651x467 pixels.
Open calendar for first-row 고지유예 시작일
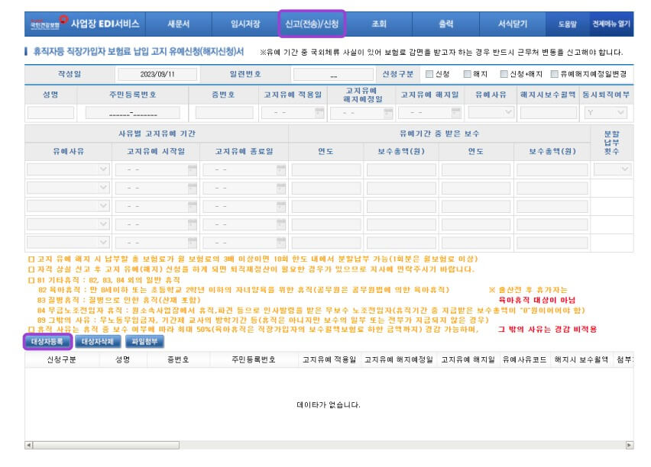(192, 169)
